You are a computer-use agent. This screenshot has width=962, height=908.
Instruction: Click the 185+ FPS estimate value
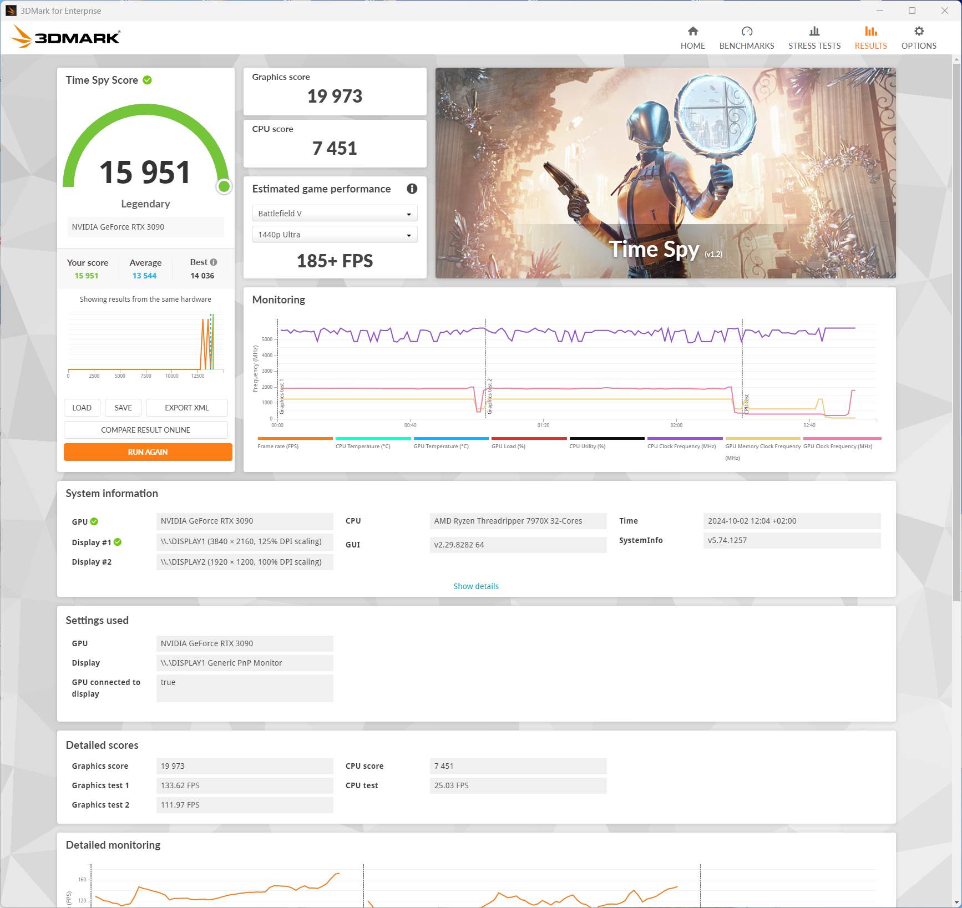tap(335, 261)
